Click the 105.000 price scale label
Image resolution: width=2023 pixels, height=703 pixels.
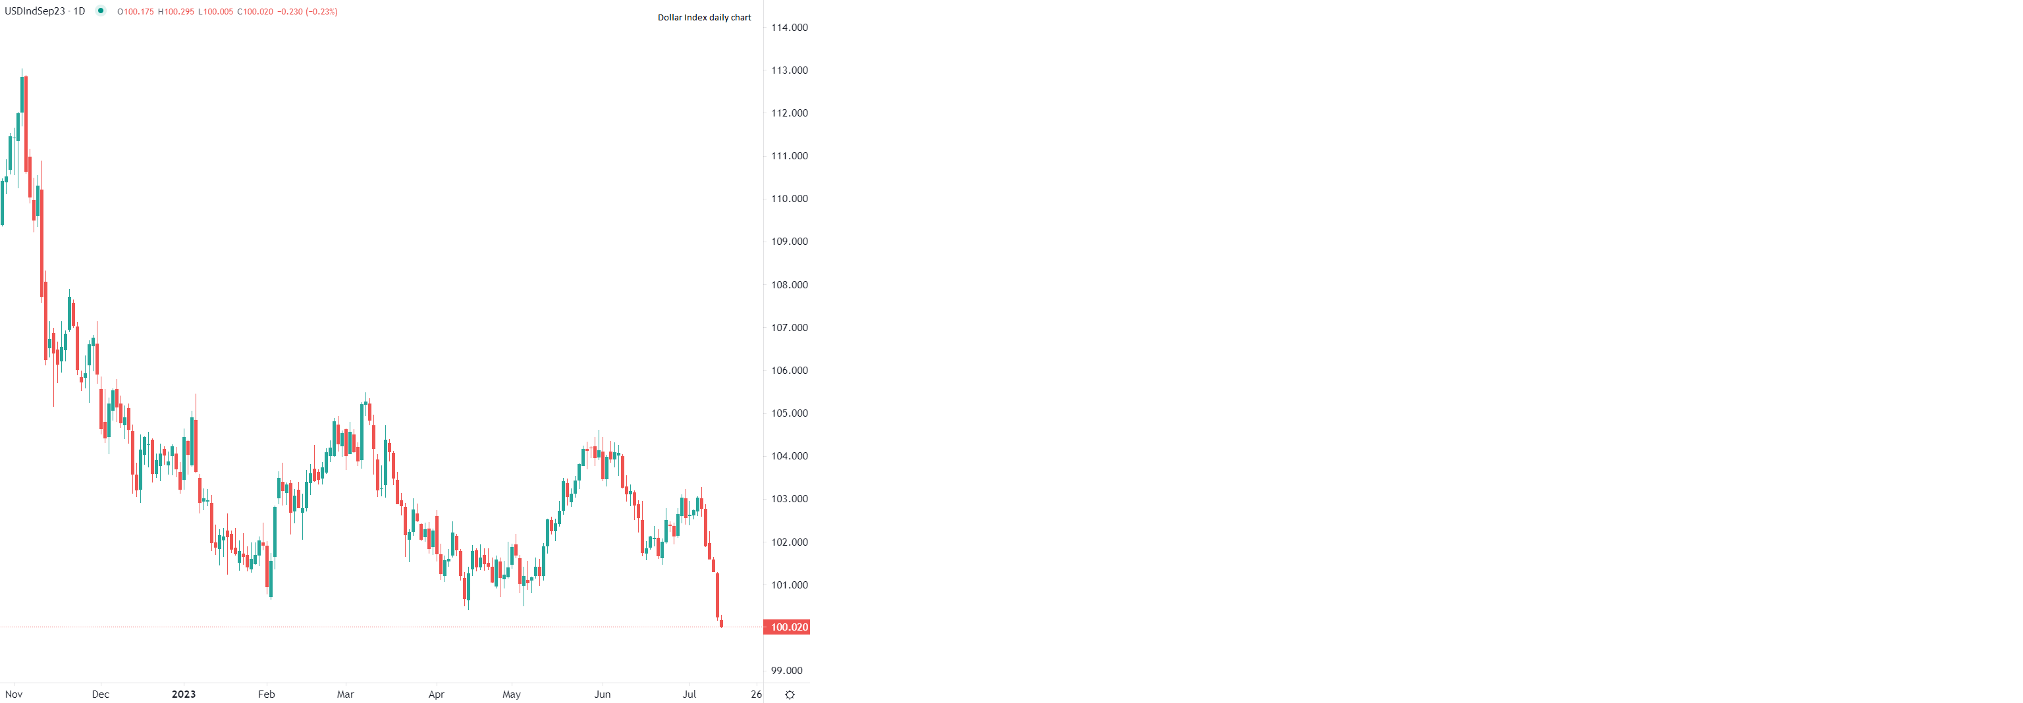(x=788, y=413)
